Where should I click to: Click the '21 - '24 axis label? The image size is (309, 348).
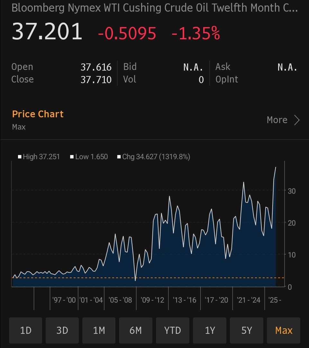click(x=249, y=300)
